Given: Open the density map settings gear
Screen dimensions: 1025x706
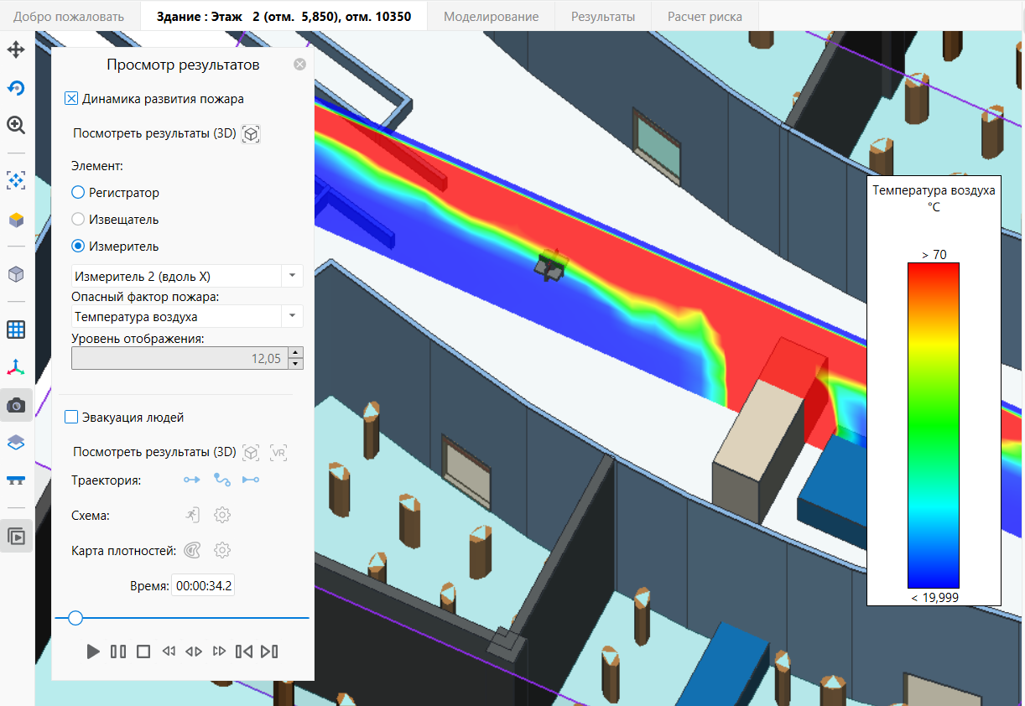Looking at the screenshot, I should [222, 550].
